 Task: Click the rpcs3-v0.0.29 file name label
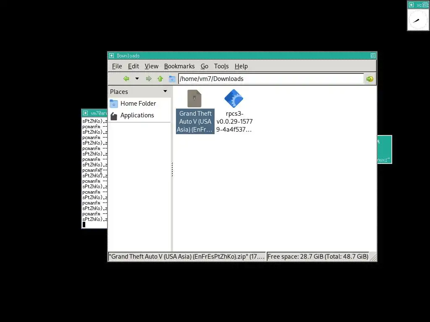point(234,121)
